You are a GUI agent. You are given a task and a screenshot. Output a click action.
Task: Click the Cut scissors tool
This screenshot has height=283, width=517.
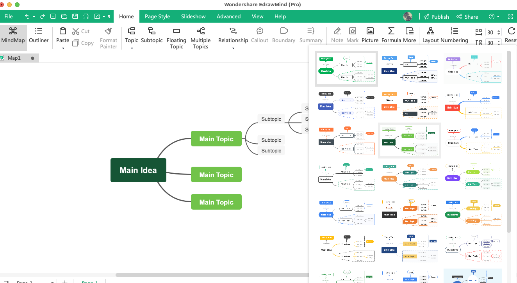click(81, 31)
